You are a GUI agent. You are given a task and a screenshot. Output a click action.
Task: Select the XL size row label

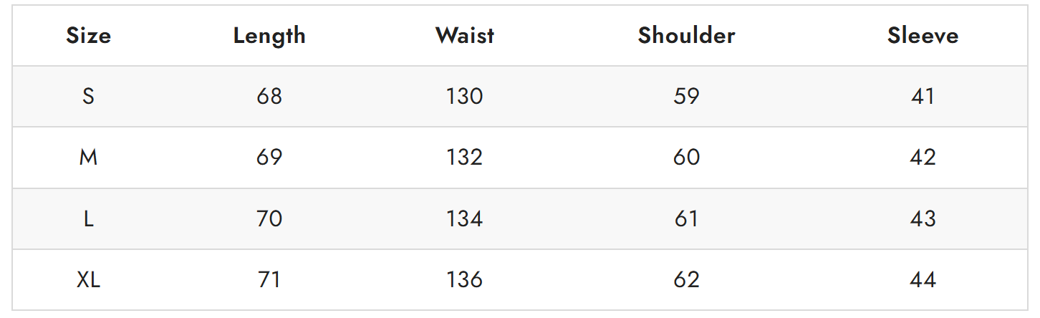[88, 279]
